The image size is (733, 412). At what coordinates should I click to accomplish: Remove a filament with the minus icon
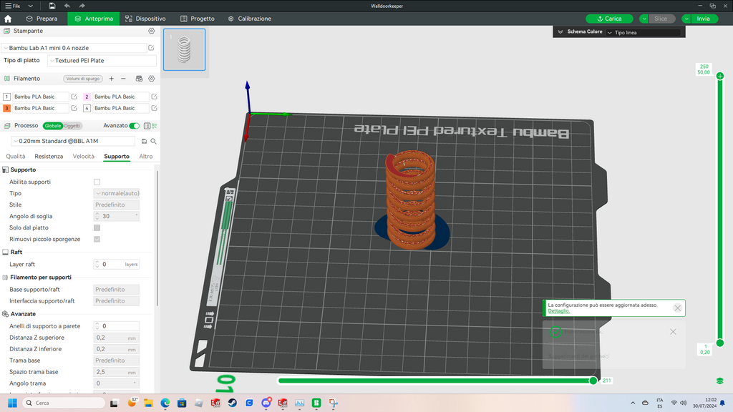[123, 79]
